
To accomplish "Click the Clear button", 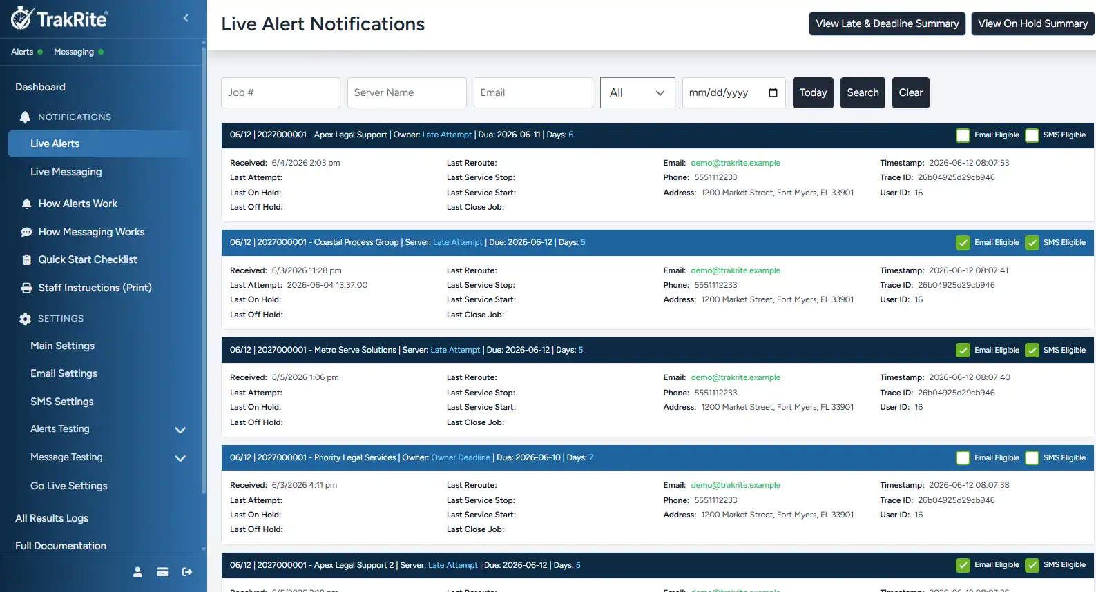I will tap(910, 92).
